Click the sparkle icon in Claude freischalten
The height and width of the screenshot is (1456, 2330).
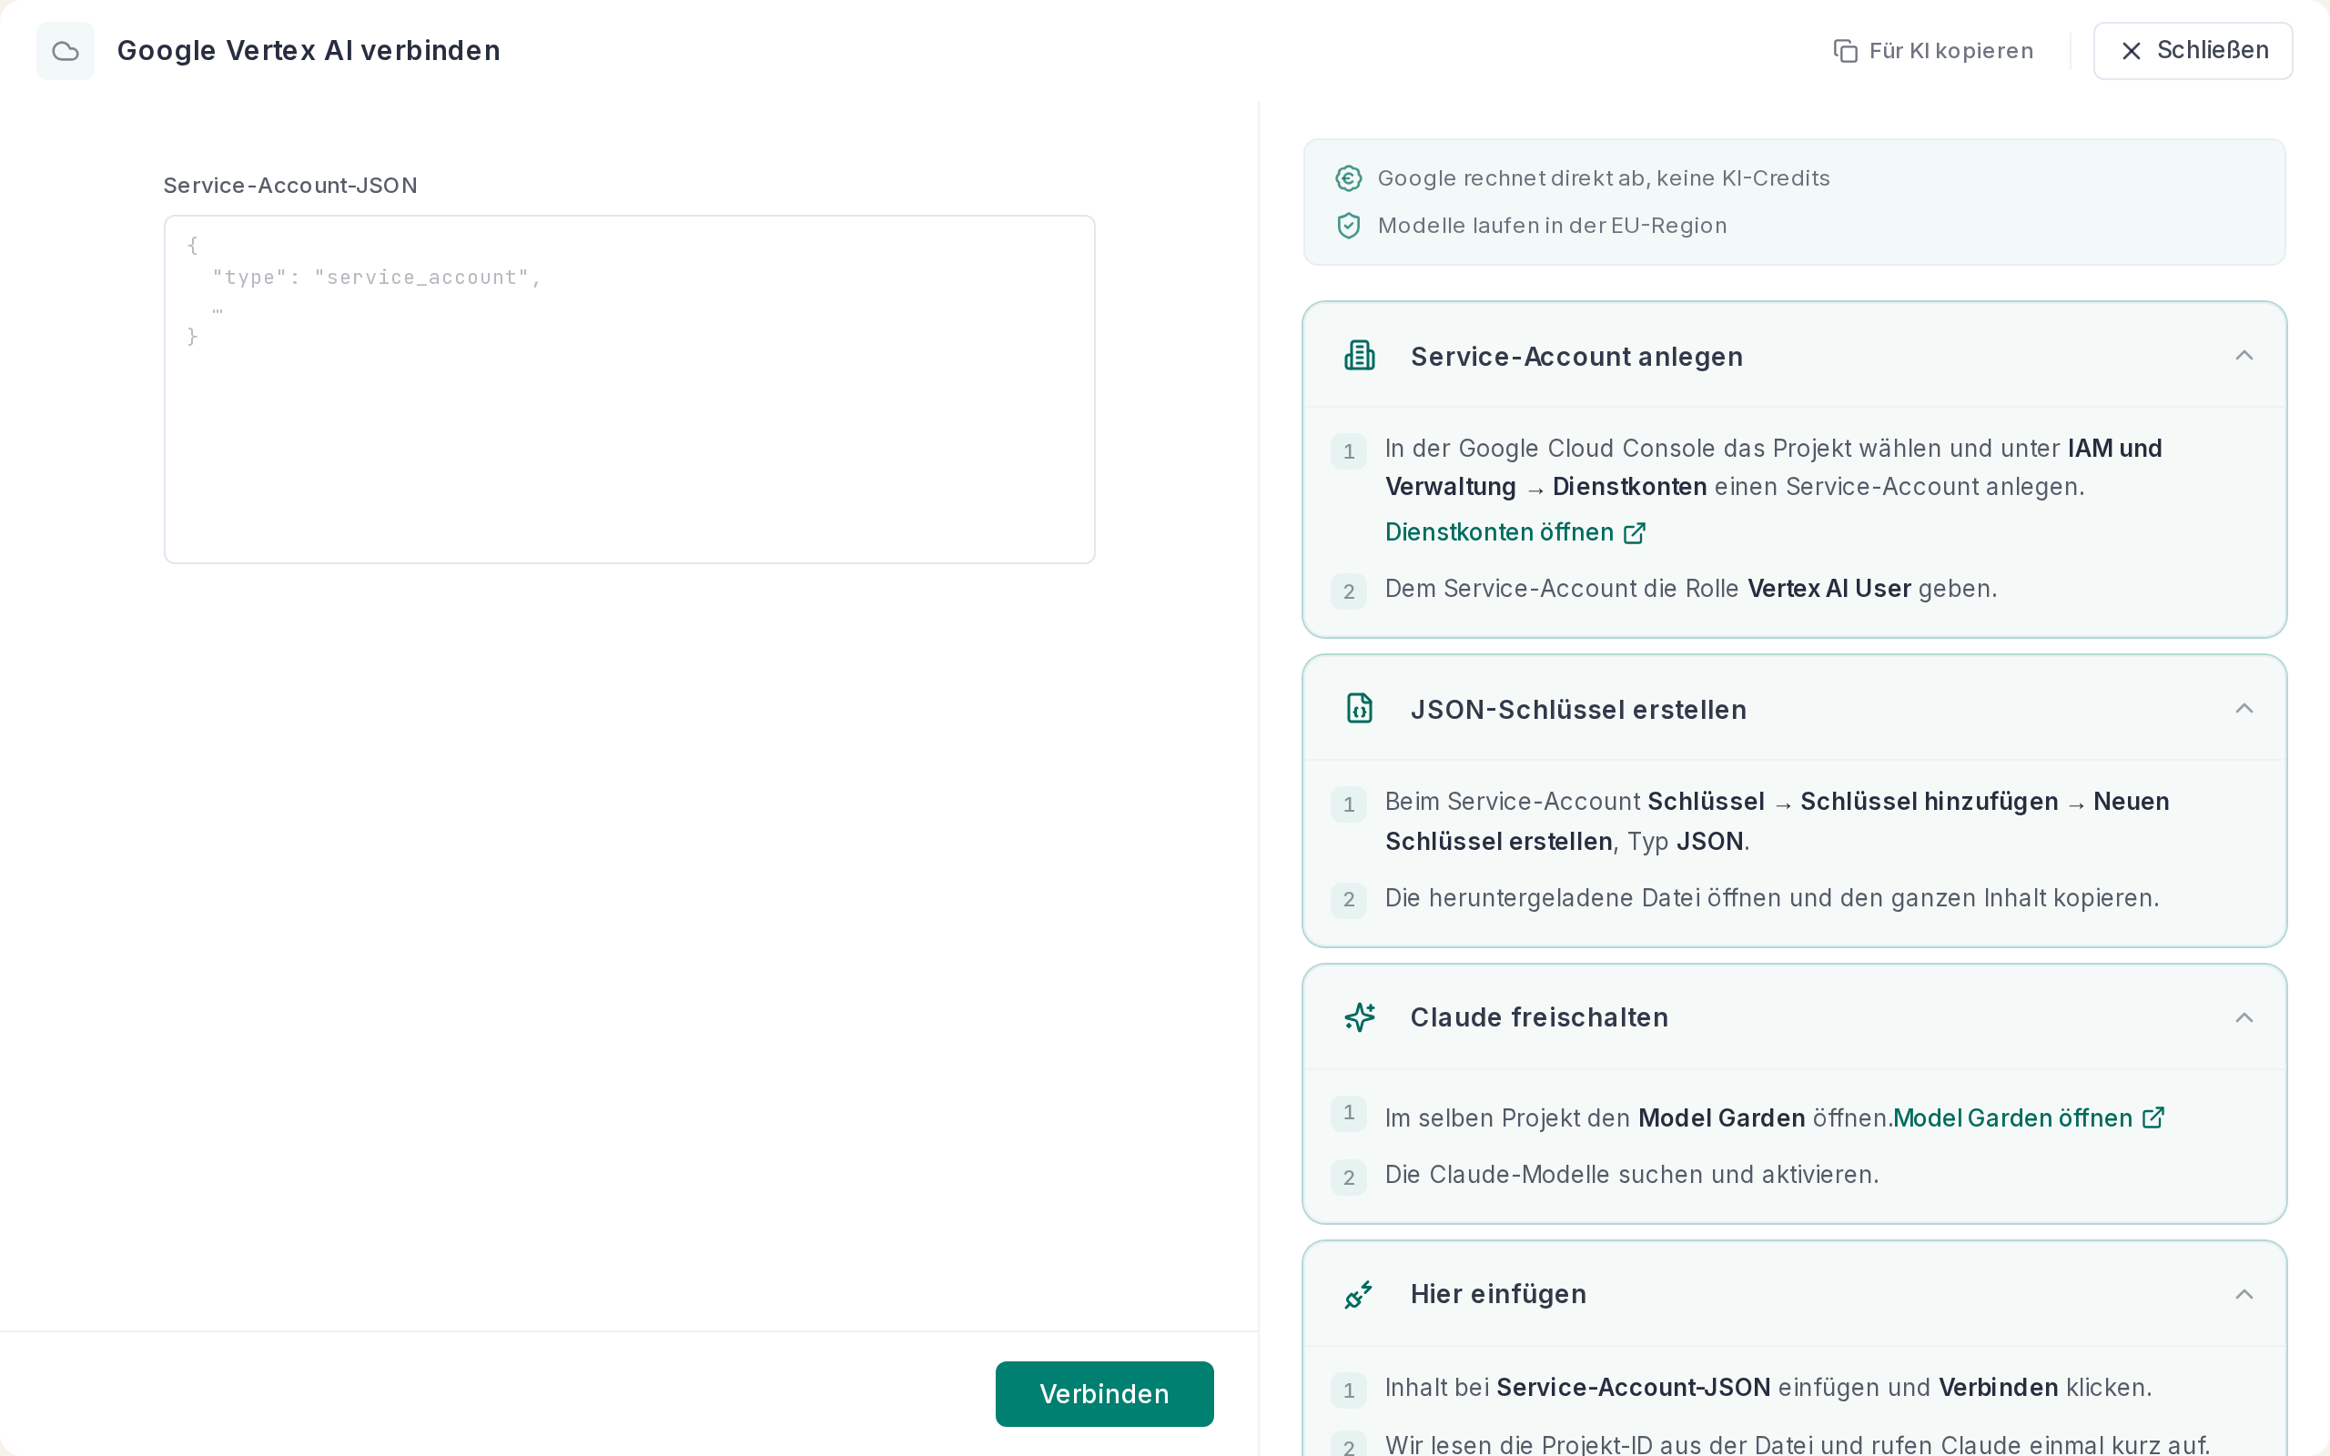tap(1360, 1016)
